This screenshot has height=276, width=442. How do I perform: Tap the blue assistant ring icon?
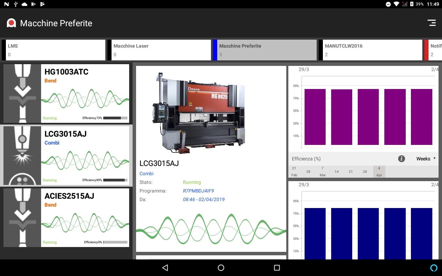coord(434,268)
